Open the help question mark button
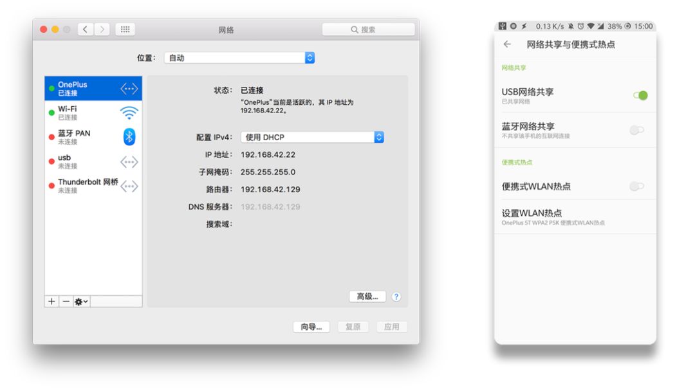The width and height of the screenshot is (695, 391). click(396, 296)
